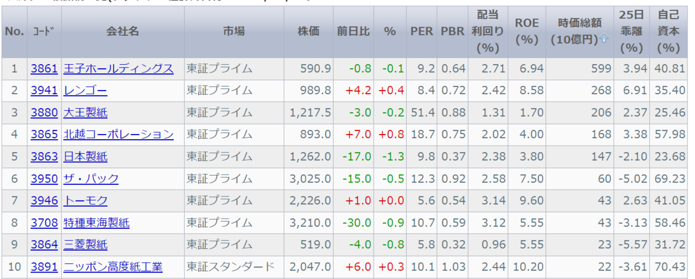Open トーモク company link
The height and width of the screenshot is (279, 695).
[x=85, y=200]
